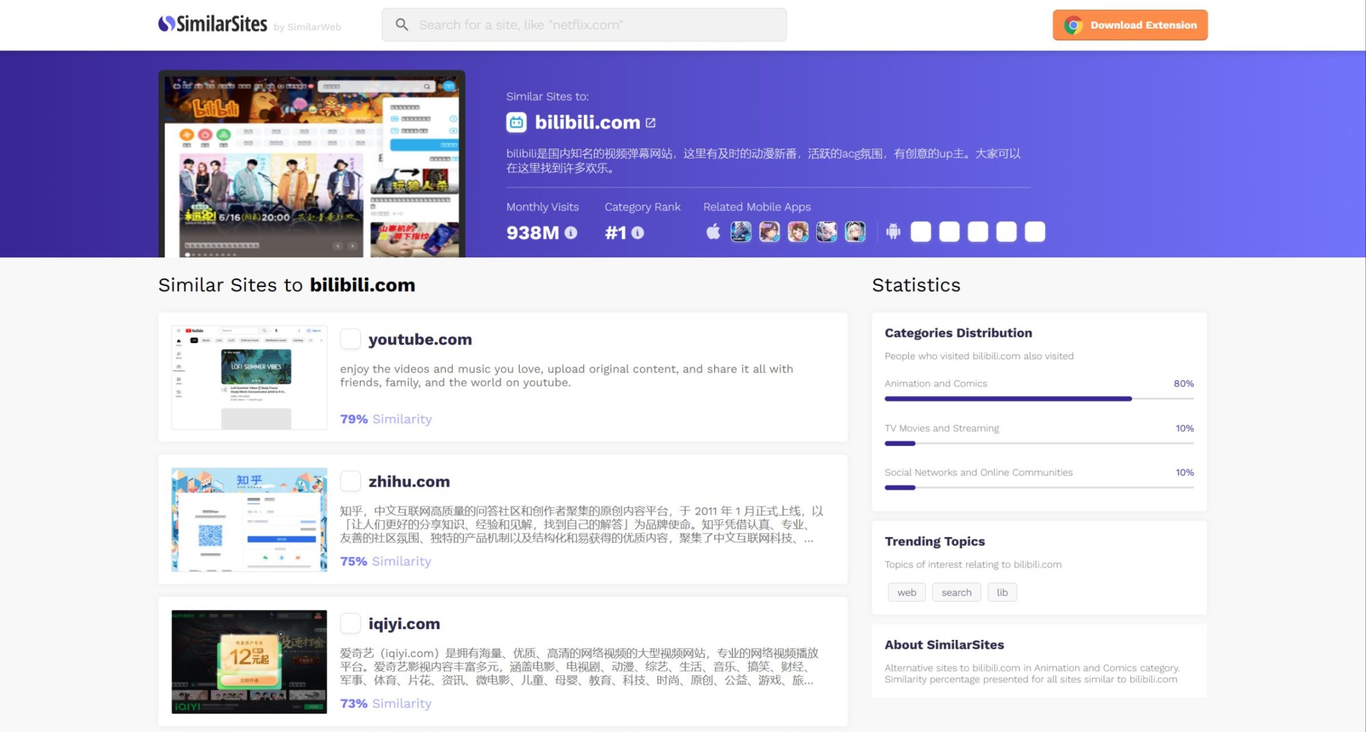Select the 'lib' trending topic tag
This screenshot has height=732, width=1366.
1002,592
